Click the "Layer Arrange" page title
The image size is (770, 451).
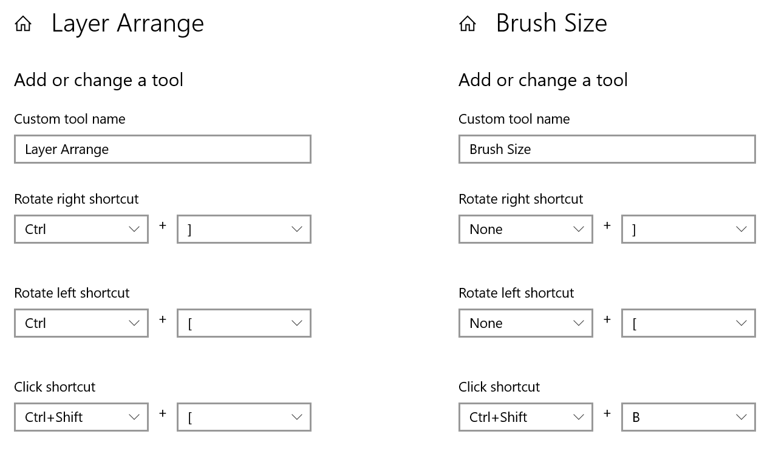coord(128,24)
